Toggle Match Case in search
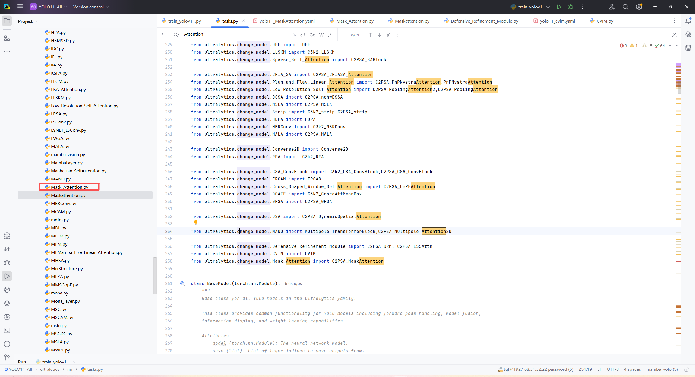 [x=312, y=35]
